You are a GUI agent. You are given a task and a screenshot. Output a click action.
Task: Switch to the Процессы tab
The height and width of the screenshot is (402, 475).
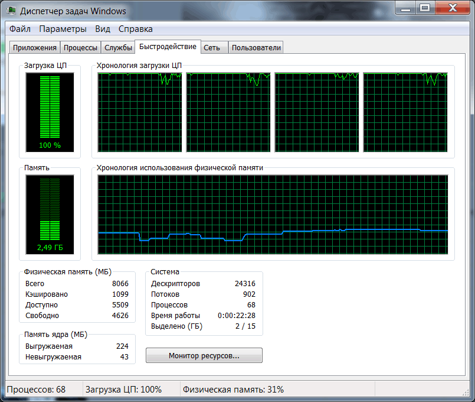[x=80, y=48]
